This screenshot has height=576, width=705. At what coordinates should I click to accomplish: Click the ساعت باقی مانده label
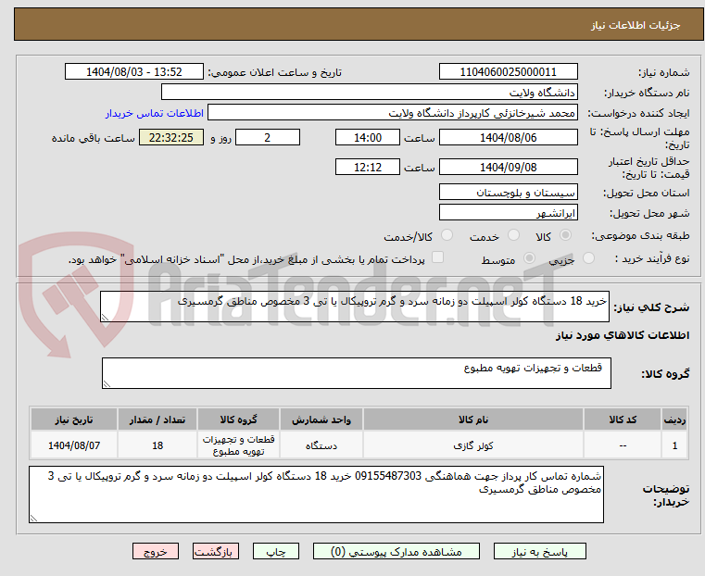(93, 138)
